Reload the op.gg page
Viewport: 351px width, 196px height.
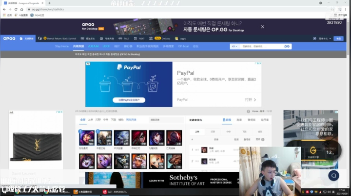point(16,9)
